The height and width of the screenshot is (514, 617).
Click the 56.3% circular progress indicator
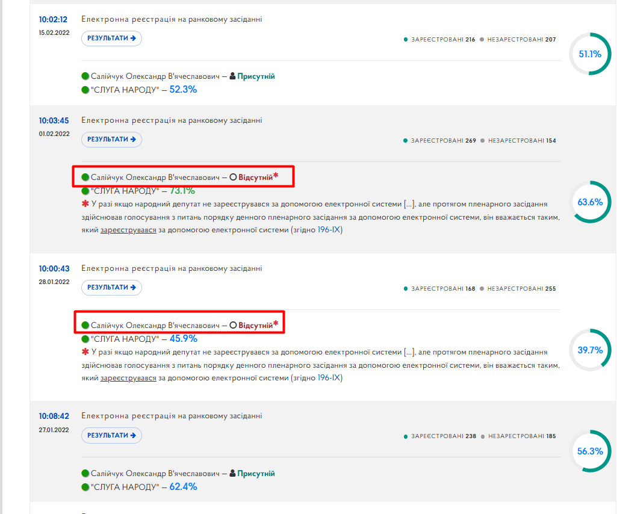[590, 451]
